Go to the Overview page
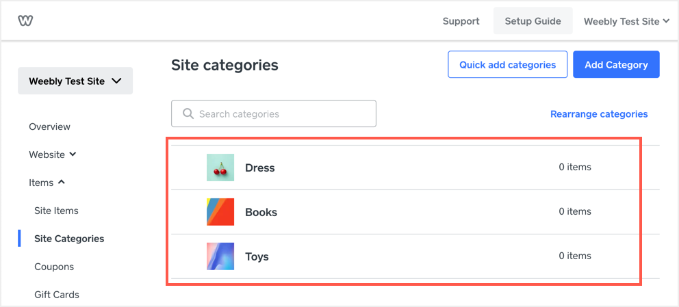This screenshot has width=679, height=307. [x=49, y=126]
